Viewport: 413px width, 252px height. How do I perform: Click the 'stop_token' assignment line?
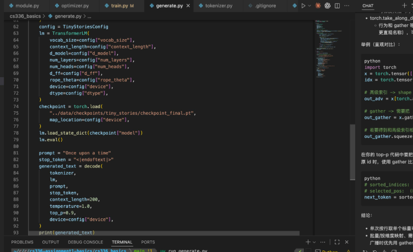tap(76, 159)
